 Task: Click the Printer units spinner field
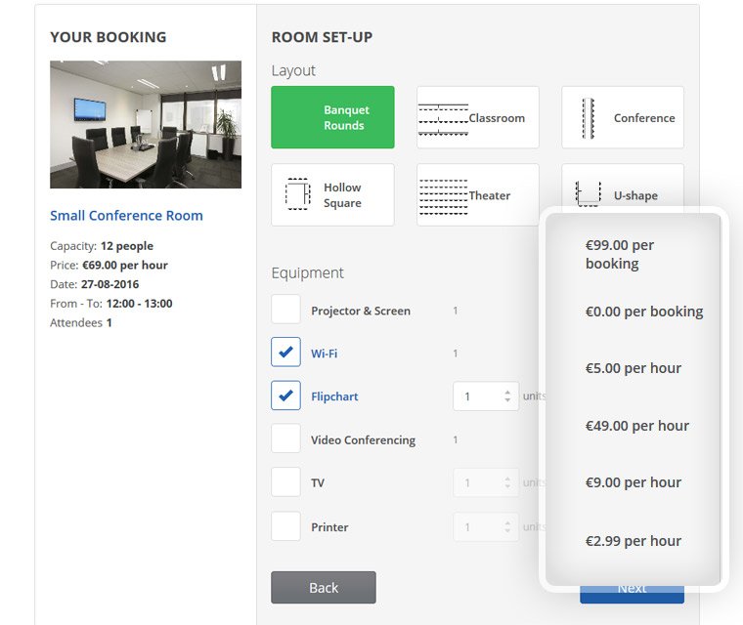point(479,526)
